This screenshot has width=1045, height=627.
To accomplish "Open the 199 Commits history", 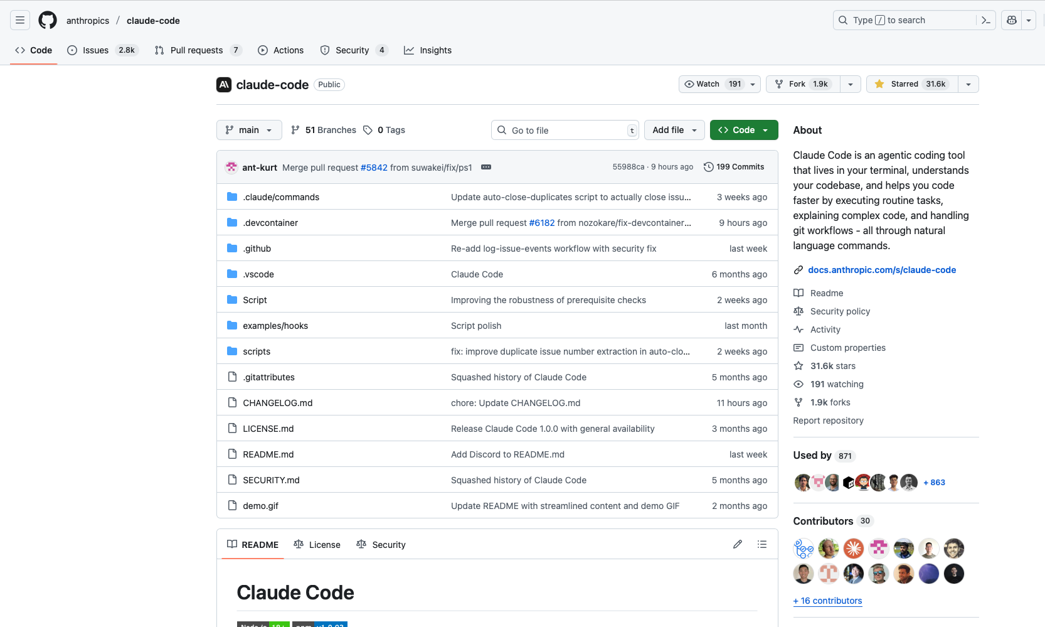I will point(734,167).
